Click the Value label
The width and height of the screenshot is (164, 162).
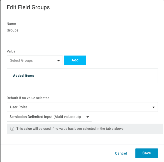11,51
